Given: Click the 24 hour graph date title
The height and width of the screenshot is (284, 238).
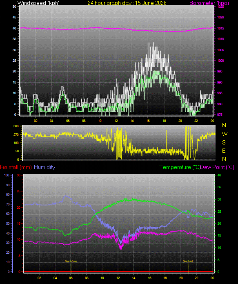Looking at the screenshot, I should 127,3.
